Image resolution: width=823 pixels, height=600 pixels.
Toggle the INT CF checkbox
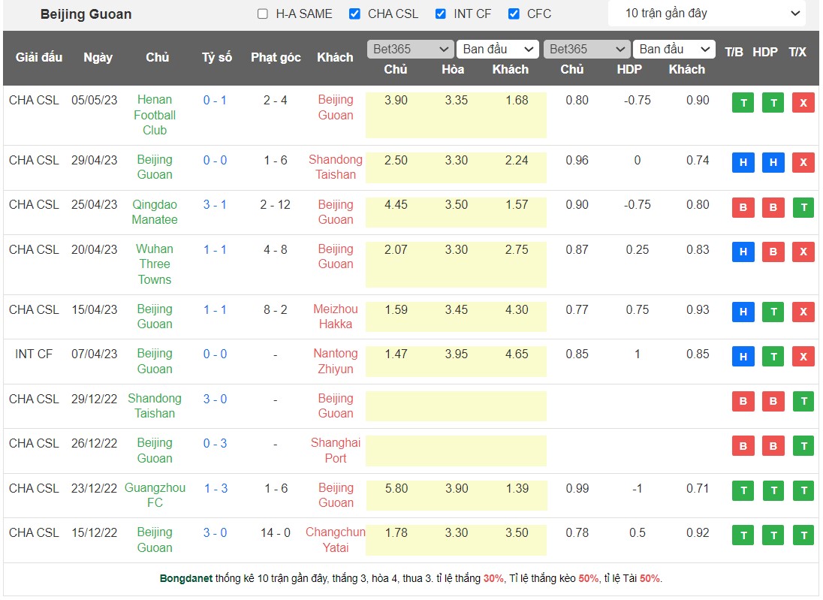(x=441, y=14)
